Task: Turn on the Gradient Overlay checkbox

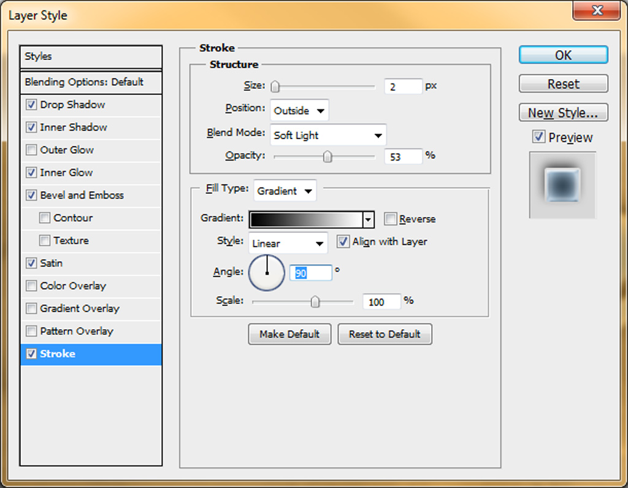Action: [31, 308]
